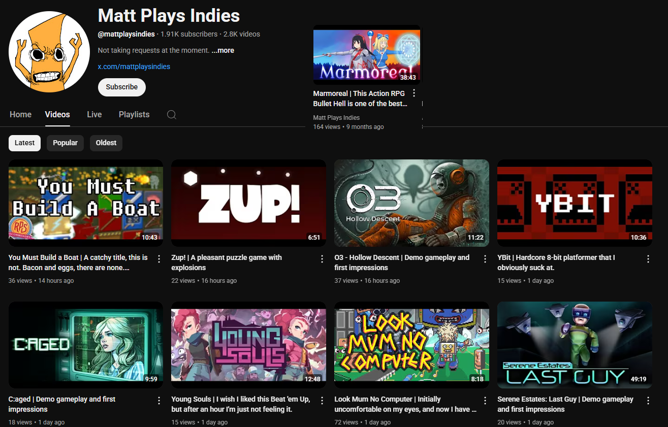Image resolution: width=668 pixels, height=427 pixels.
Task: Open options menu for Look Mum No Computer video
Action: [485, 401]
